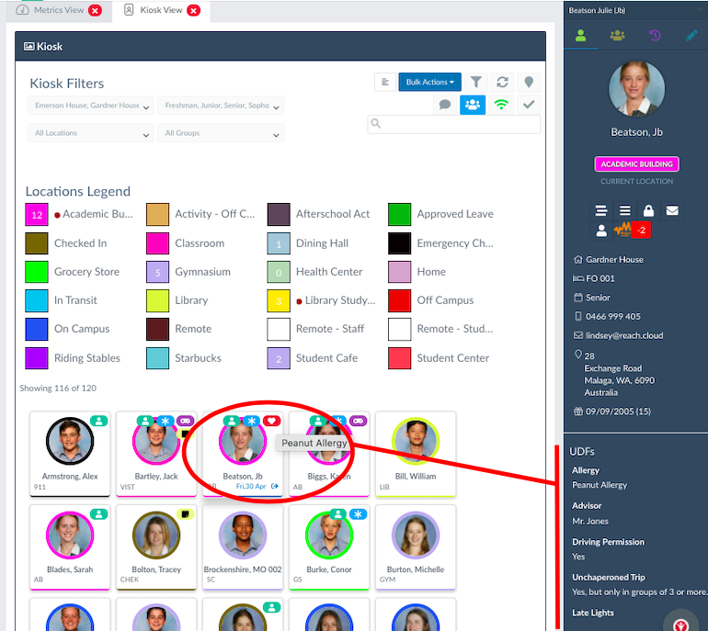Click the orange pulse icon with red -2 badge
Screen dimensions: 708x631
(632, 230)
